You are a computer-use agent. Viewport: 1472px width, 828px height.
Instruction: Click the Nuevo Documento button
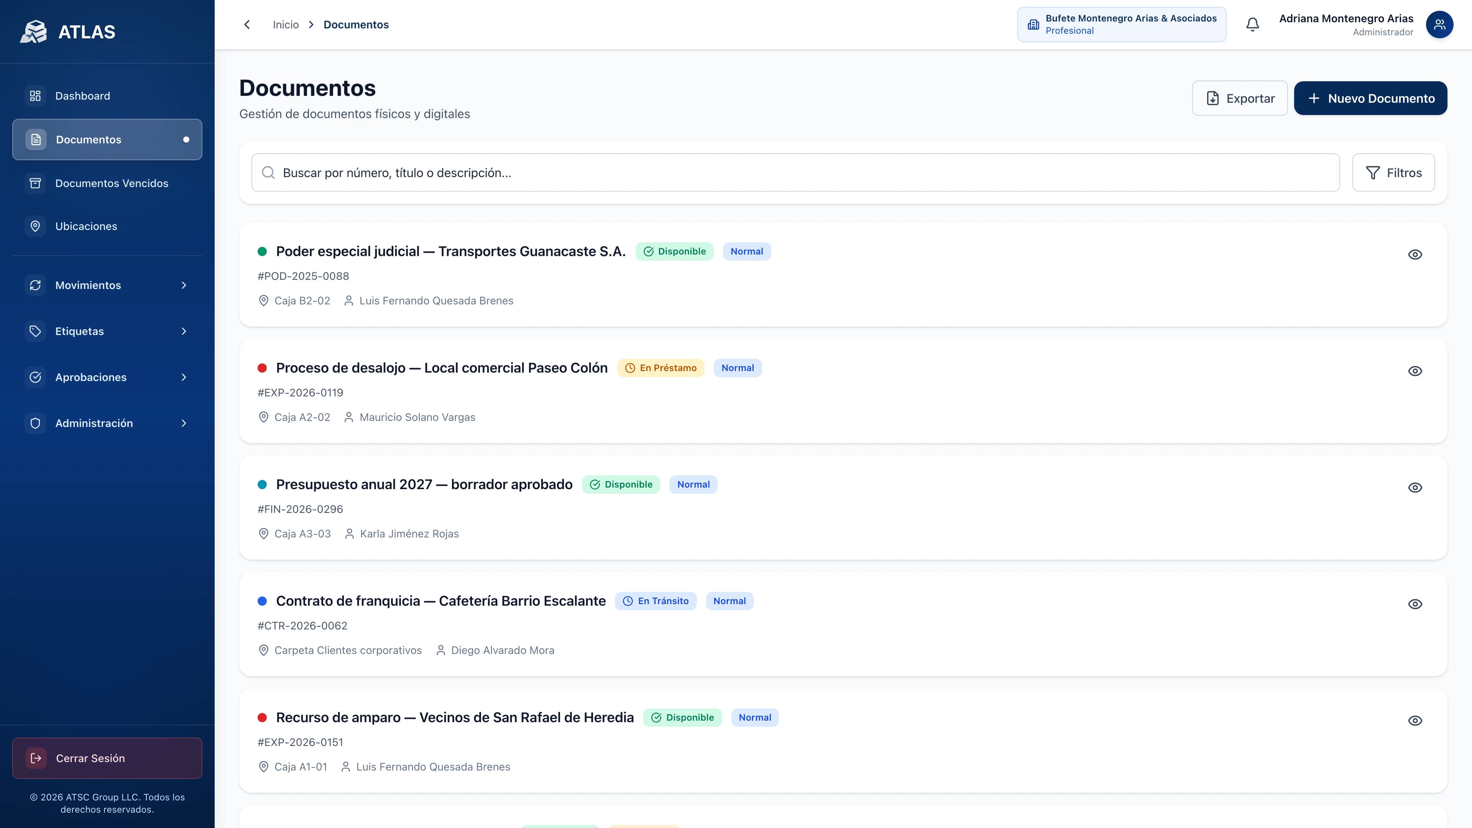1370,98
